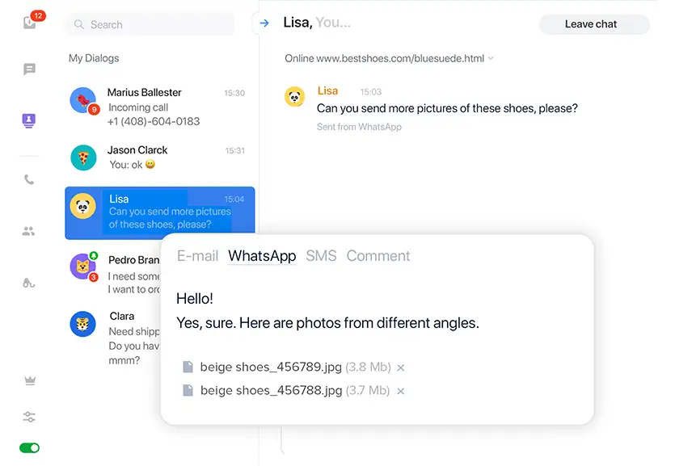This screenshot has height=466, width=692.
Task: Open the phone calls section
Action: 29,180
